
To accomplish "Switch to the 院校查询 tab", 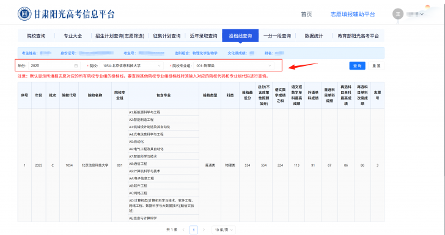I will pyautogui.click(x=36, y=36).
